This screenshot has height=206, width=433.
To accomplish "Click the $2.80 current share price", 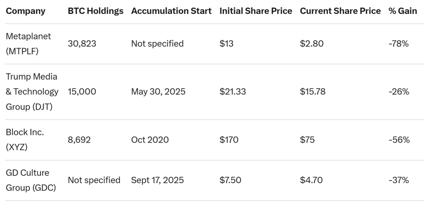I will [x=311, y=44].
